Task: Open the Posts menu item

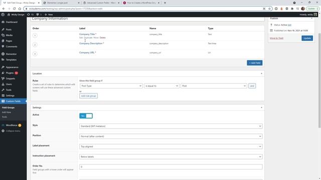Action: (9, 29)
